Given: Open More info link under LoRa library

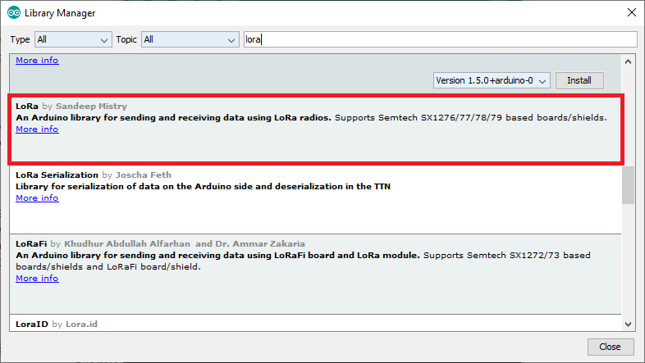Looking at the screenshot, I should [37, 129].
